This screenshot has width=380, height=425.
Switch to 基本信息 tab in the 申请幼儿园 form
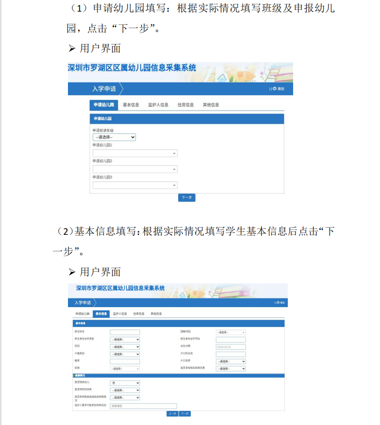(x=131, y=105)
